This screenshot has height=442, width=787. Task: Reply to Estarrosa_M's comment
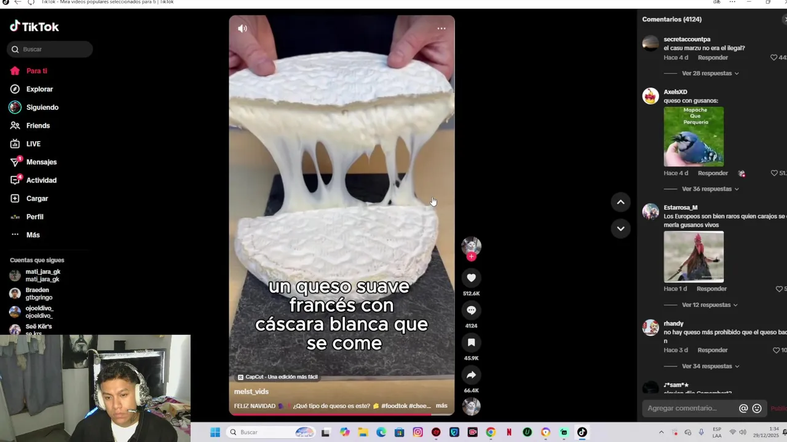point(711,289)
